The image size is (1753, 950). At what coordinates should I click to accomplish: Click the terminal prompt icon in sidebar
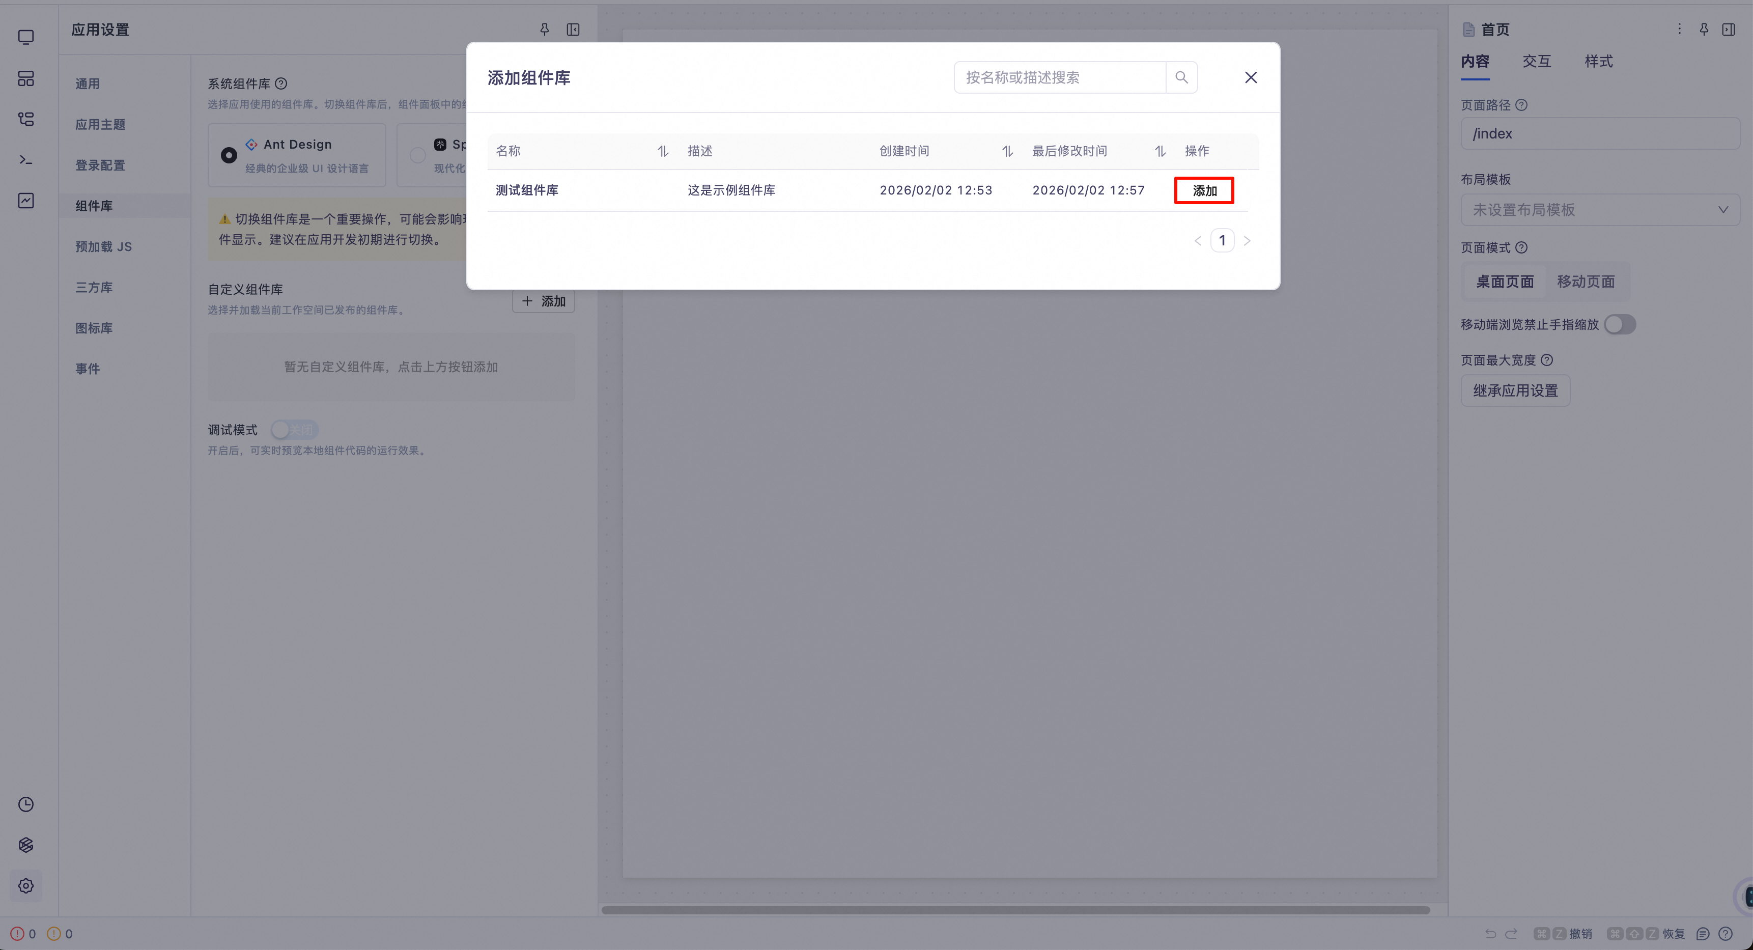(x=26, y=160)
